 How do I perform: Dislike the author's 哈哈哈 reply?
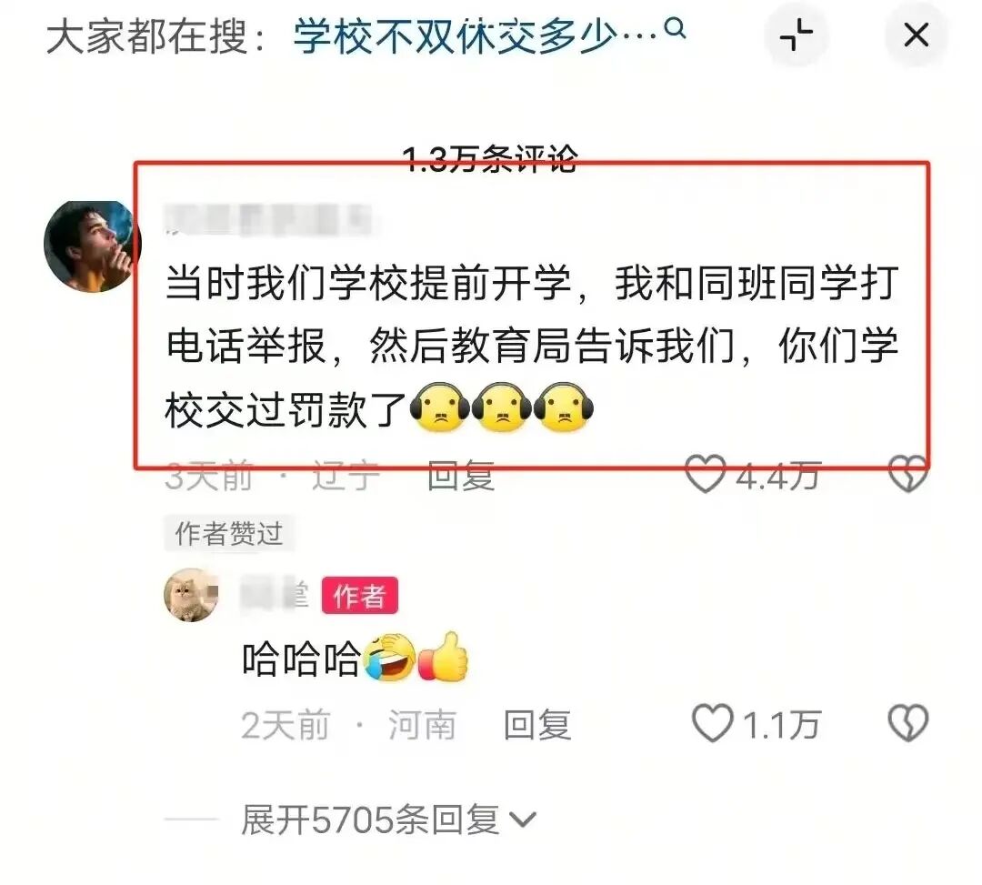click(908, 723)
